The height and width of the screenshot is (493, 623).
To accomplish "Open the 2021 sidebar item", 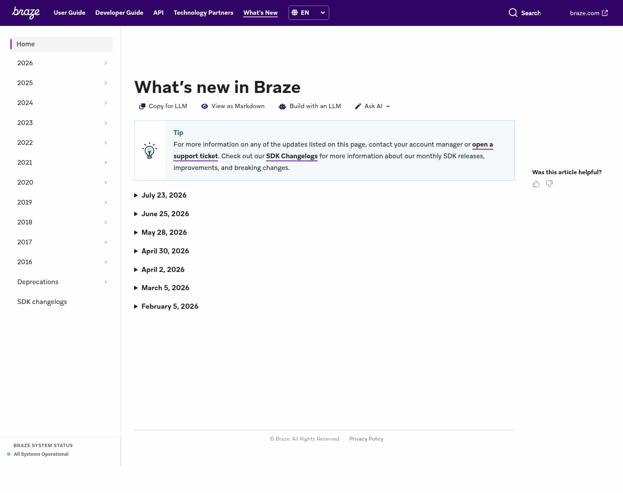I will [61, 163].
